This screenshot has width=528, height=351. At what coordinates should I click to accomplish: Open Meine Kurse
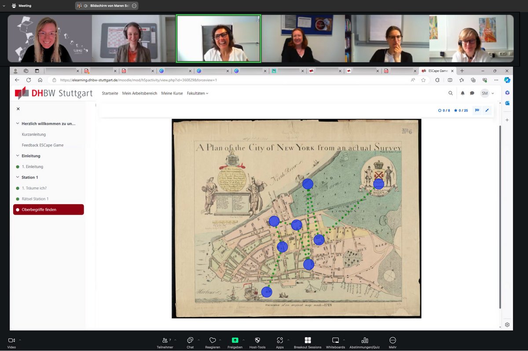pyautogui.click(x=172, y=93)
